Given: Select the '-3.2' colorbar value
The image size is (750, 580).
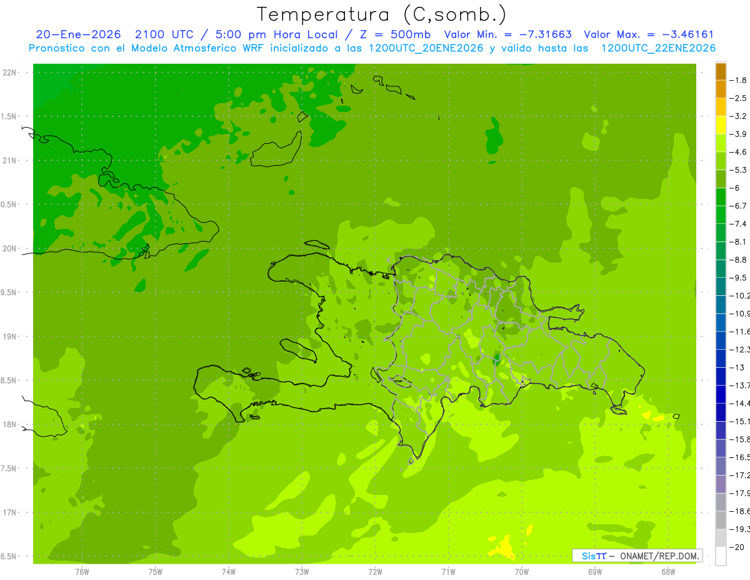Looking at the screenshot, I should pyautogui.click(x=738, y=116).
